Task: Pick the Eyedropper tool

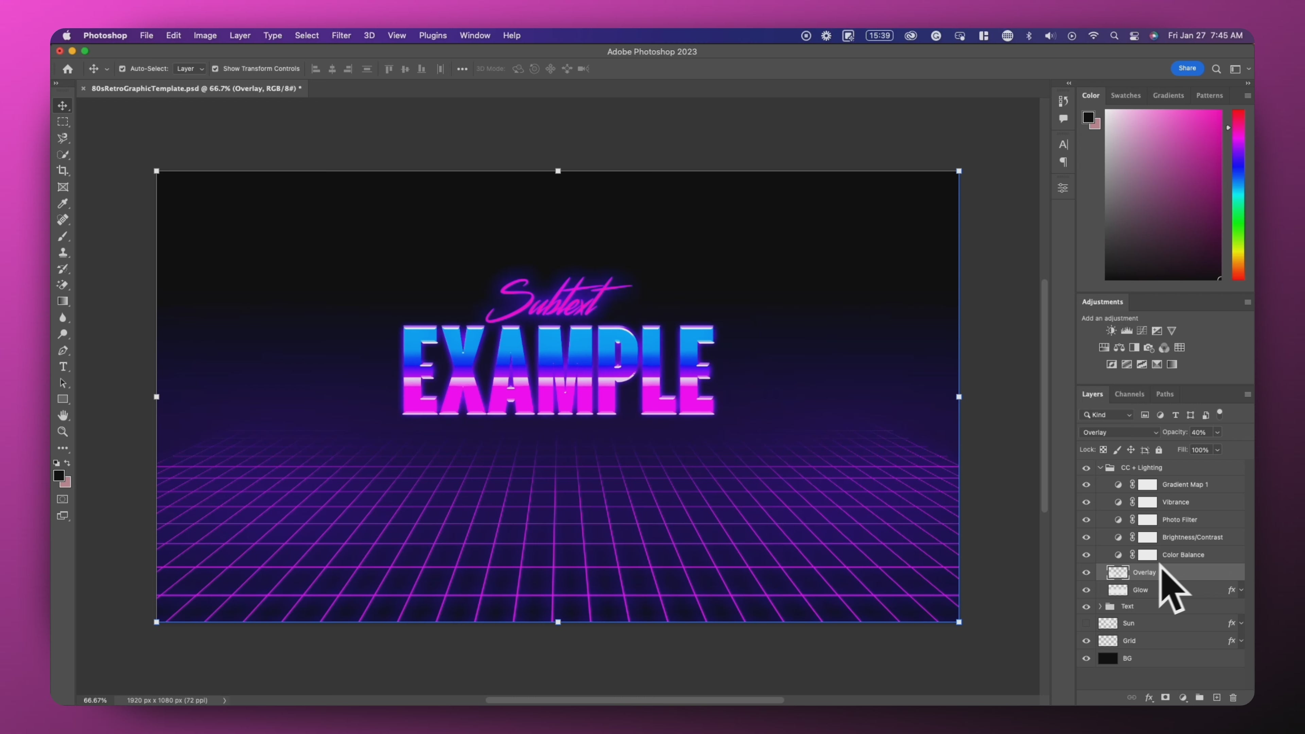Action: (63, 204)
